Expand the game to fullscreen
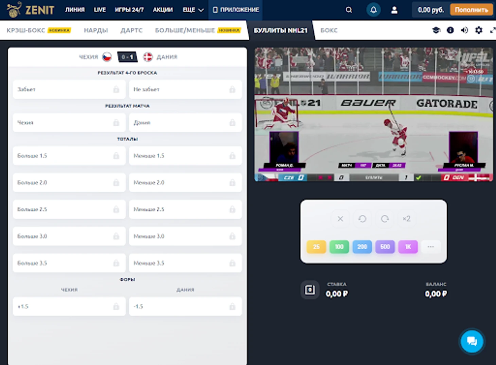The height and width of the screenshot is (365, 496). (493, 31)
